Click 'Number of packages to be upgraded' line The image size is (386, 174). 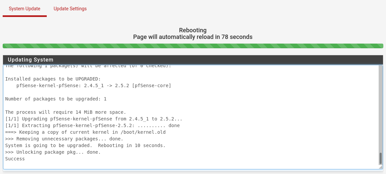point(56,99)
